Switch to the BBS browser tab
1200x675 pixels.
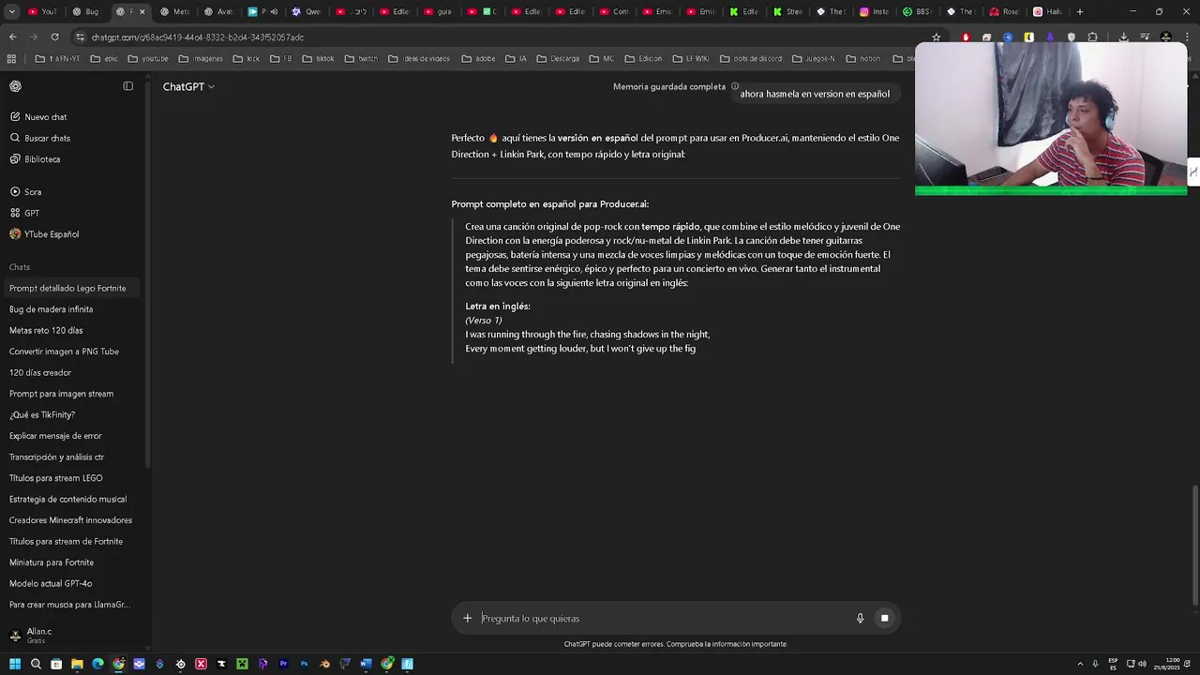tap(919, 11)
